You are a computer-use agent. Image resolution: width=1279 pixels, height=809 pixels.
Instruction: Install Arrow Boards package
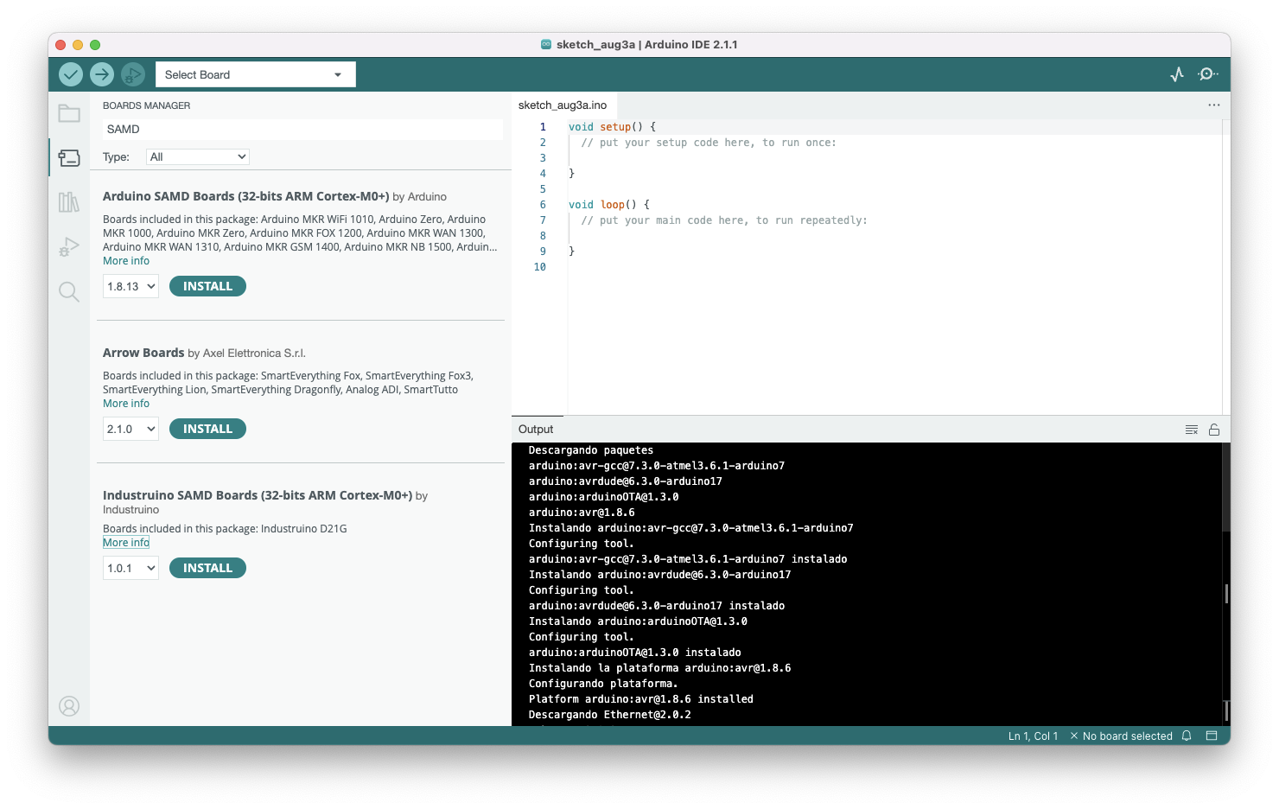[x=207, y=429]
